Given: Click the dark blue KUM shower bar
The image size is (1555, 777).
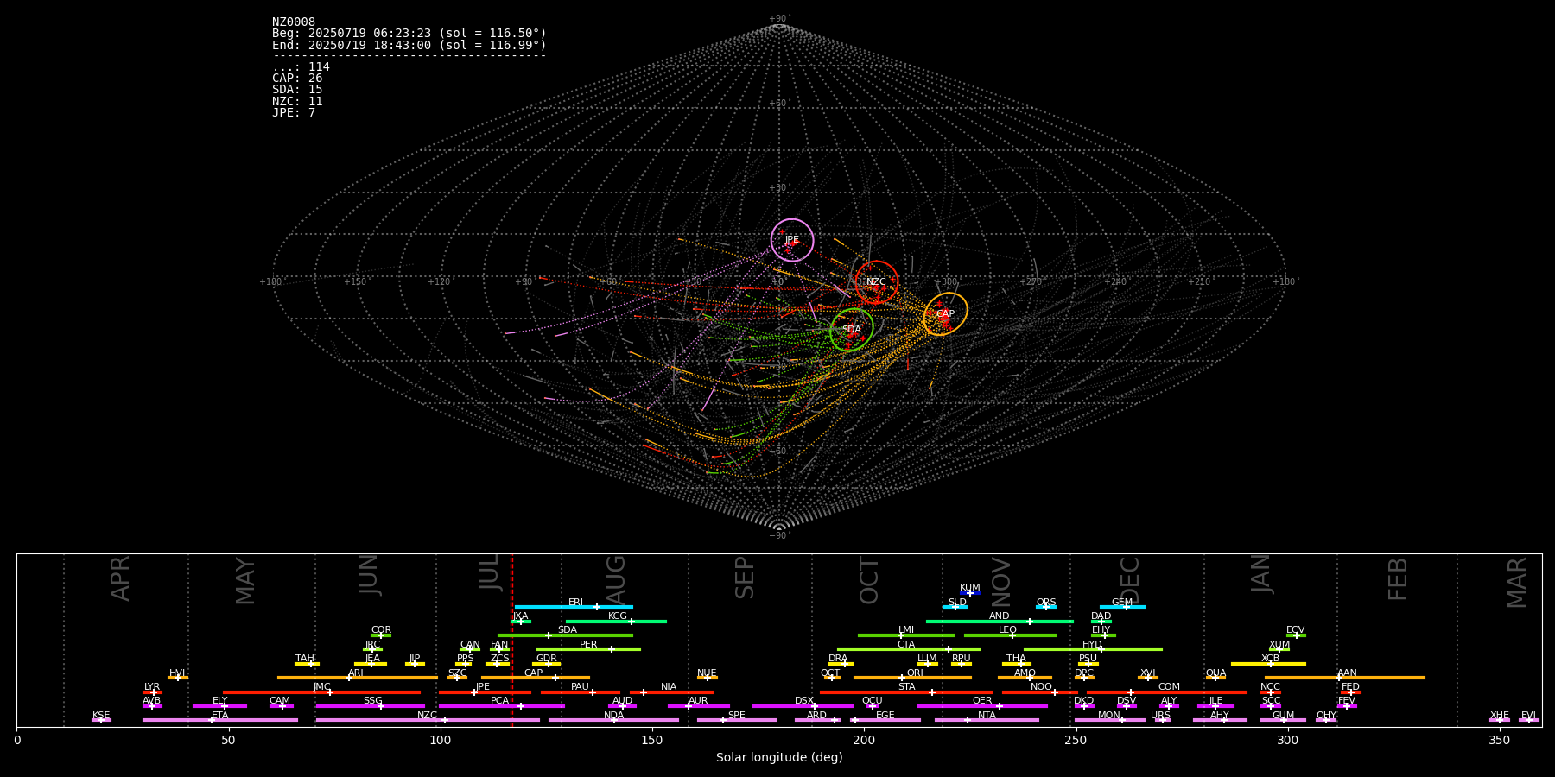Looking at the screenshot, I should point(970,593).
